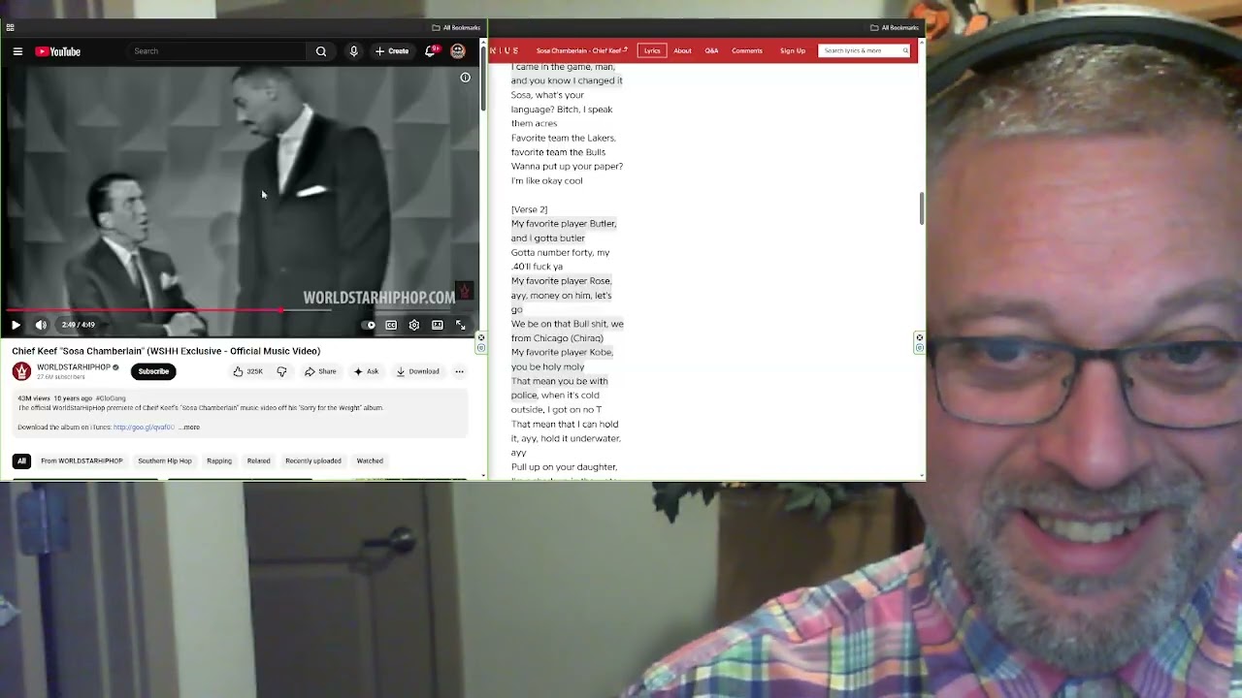Click the video title text
This screenshot has height=698, width=1242.
(x=166, y=351)
